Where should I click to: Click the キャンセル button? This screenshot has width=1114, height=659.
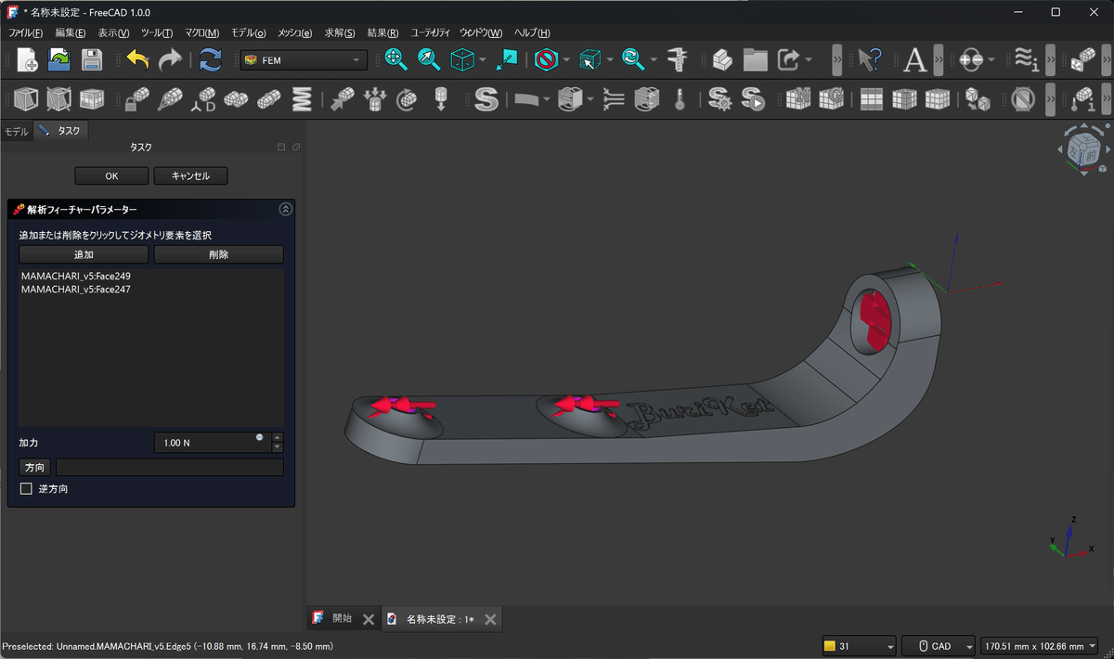[190, 175]
